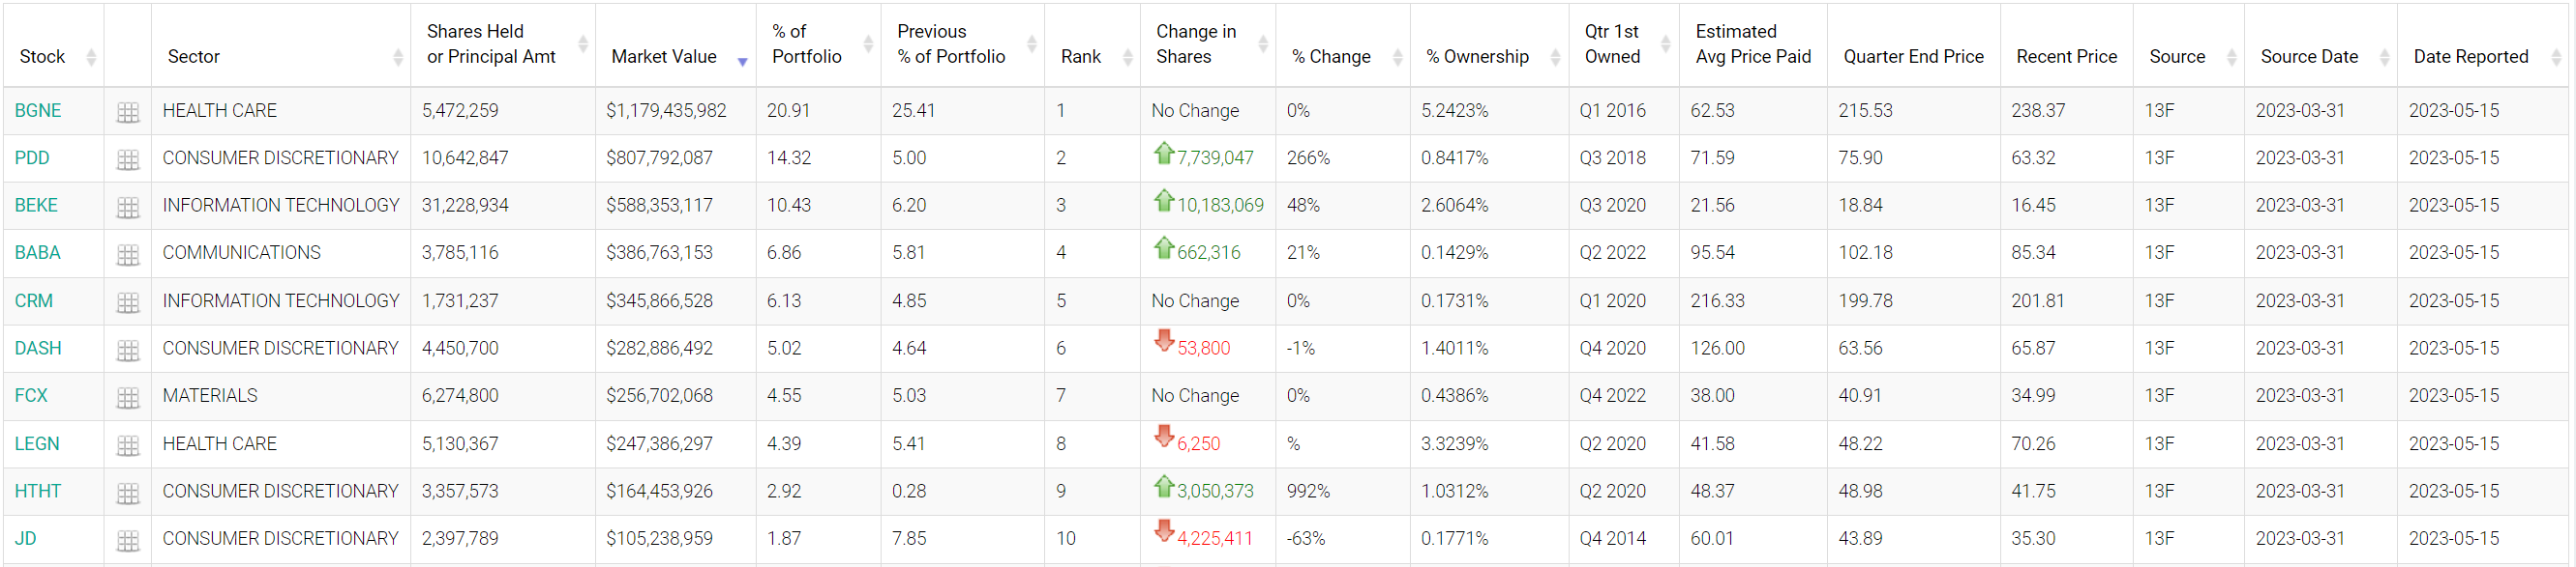Open the grid icon next to DASH
This screenshot has width=2576, height=567.
point(128,350)
